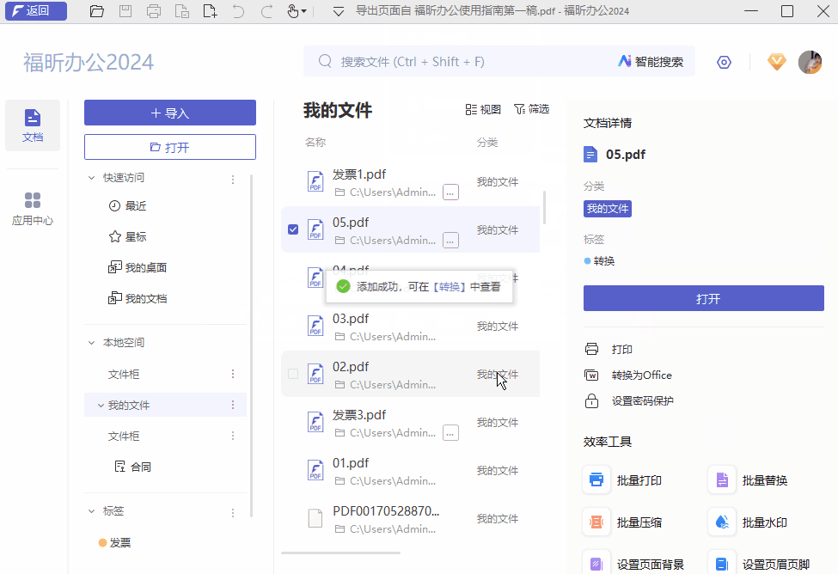Viewport: 838px width, 574px height.
Task: Click 转换为Office option
Action: 628,376
